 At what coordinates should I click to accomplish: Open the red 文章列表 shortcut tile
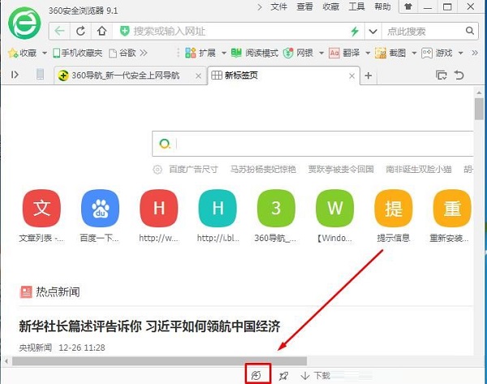point(41,209)
